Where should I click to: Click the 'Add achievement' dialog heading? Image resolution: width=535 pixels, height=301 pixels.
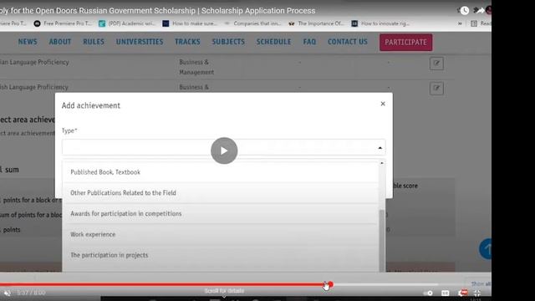(x=91, y=105)
